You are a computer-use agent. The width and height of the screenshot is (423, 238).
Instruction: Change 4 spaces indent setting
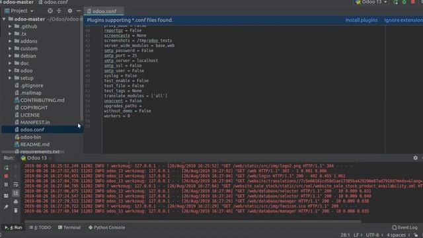tap(399, 235)
